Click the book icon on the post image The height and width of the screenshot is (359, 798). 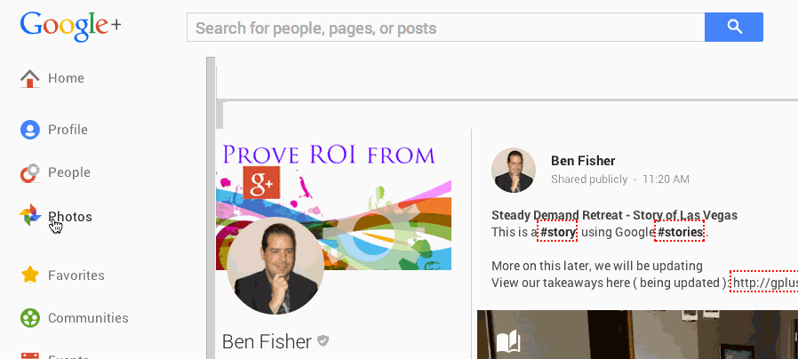point(507,342)
